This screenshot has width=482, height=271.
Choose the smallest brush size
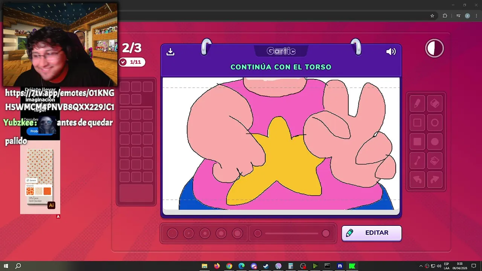click(172, 233)
